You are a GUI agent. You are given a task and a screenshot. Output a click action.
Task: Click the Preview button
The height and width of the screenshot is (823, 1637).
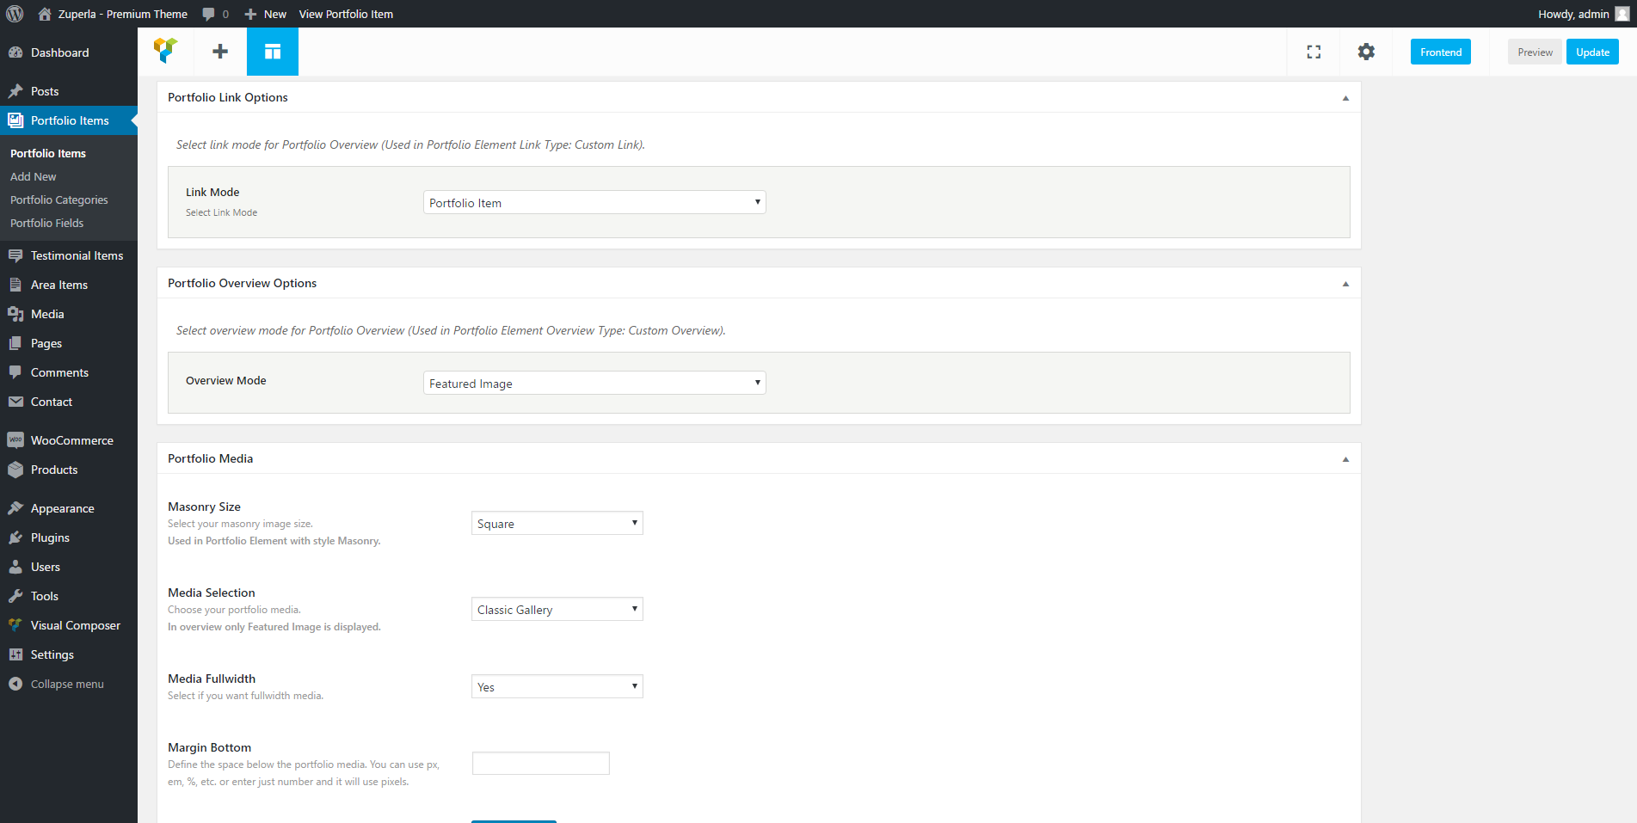tap(1535, 52)
